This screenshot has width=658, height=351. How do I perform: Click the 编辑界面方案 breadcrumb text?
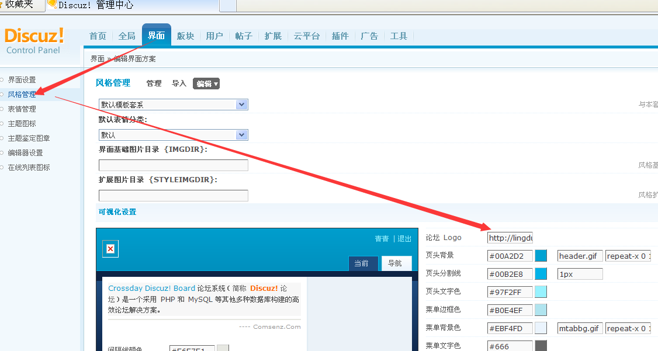click(x=135, y=59)
